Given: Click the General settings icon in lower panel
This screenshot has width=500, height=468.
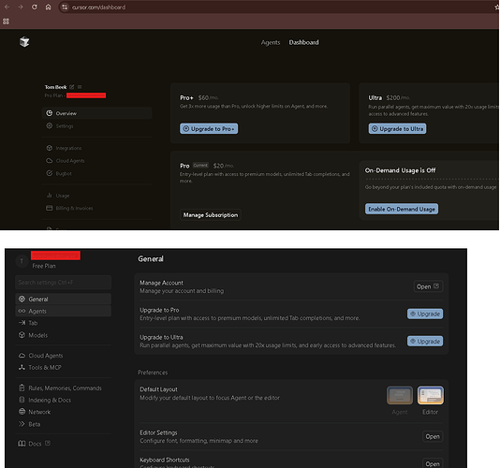Looking at the screenshot, I should (x=22, y=299).
